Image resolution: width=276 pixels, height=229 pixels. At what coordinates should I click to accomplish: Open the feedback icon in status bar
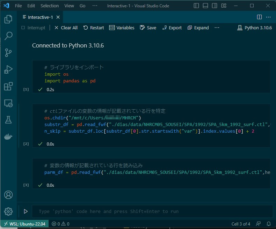[x=258, y=224]
